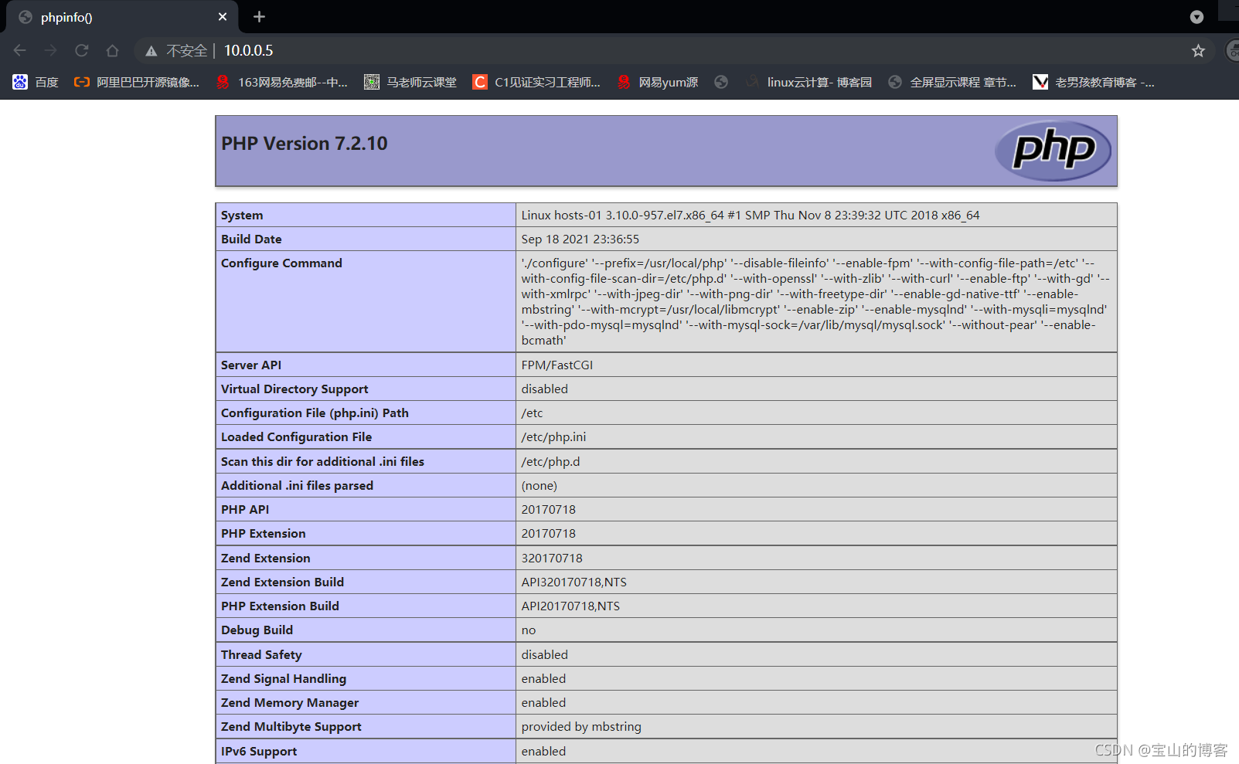
Task: Select the FPM/FastCGI value
Action: click(557, 365)
